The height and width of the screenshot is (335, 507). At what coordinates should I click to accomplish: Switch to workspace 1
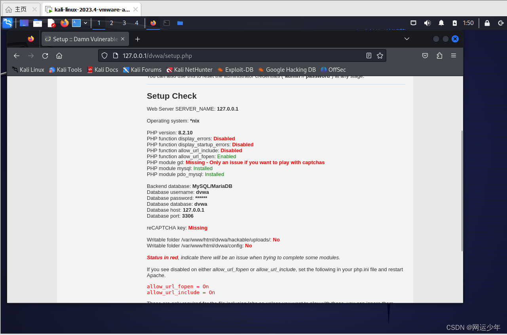[x=99, y=23]
